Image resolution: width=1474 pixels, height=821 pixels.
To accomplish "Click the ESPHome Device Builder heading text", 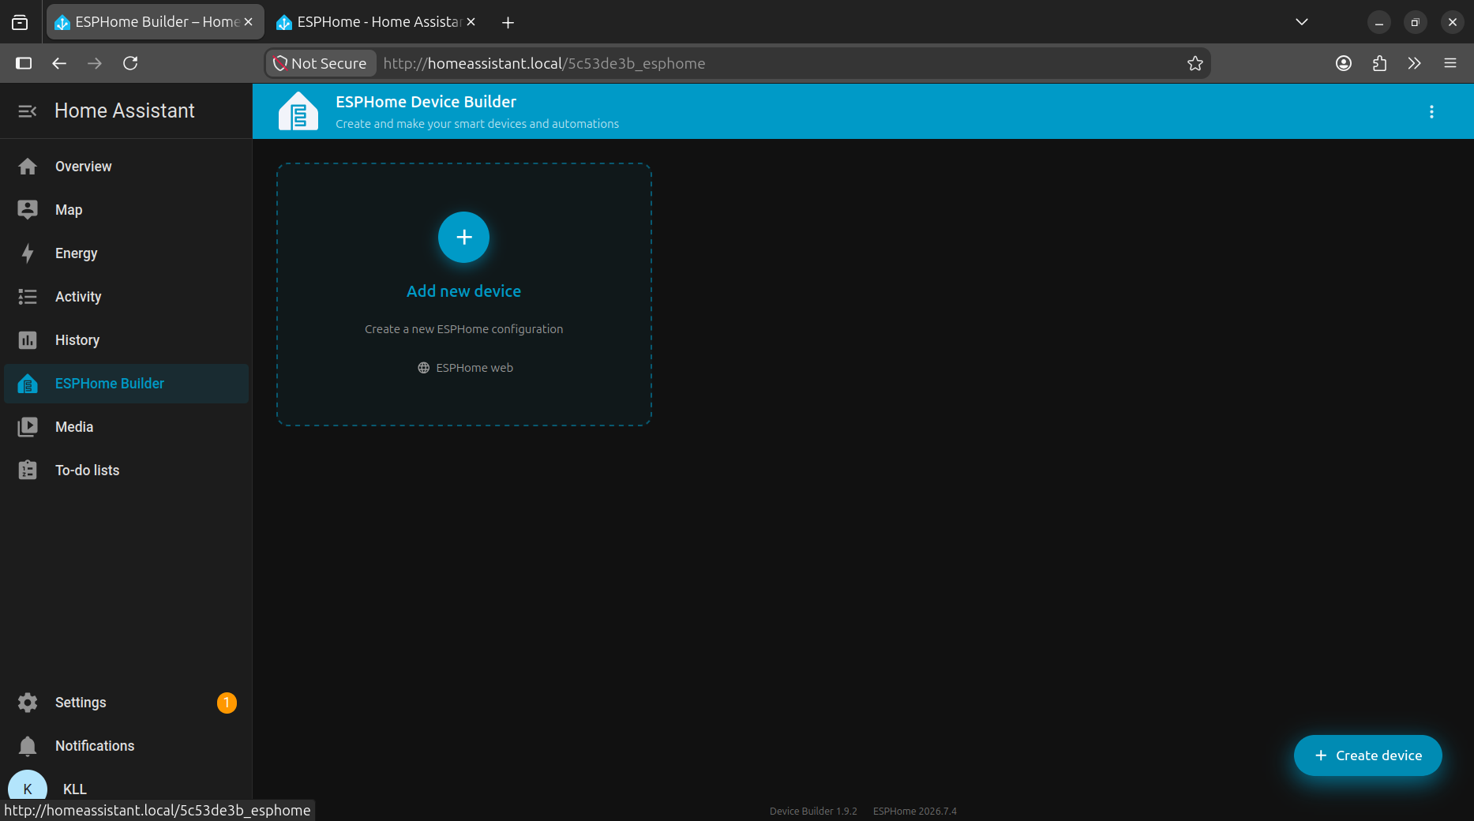I will [426, 102].
